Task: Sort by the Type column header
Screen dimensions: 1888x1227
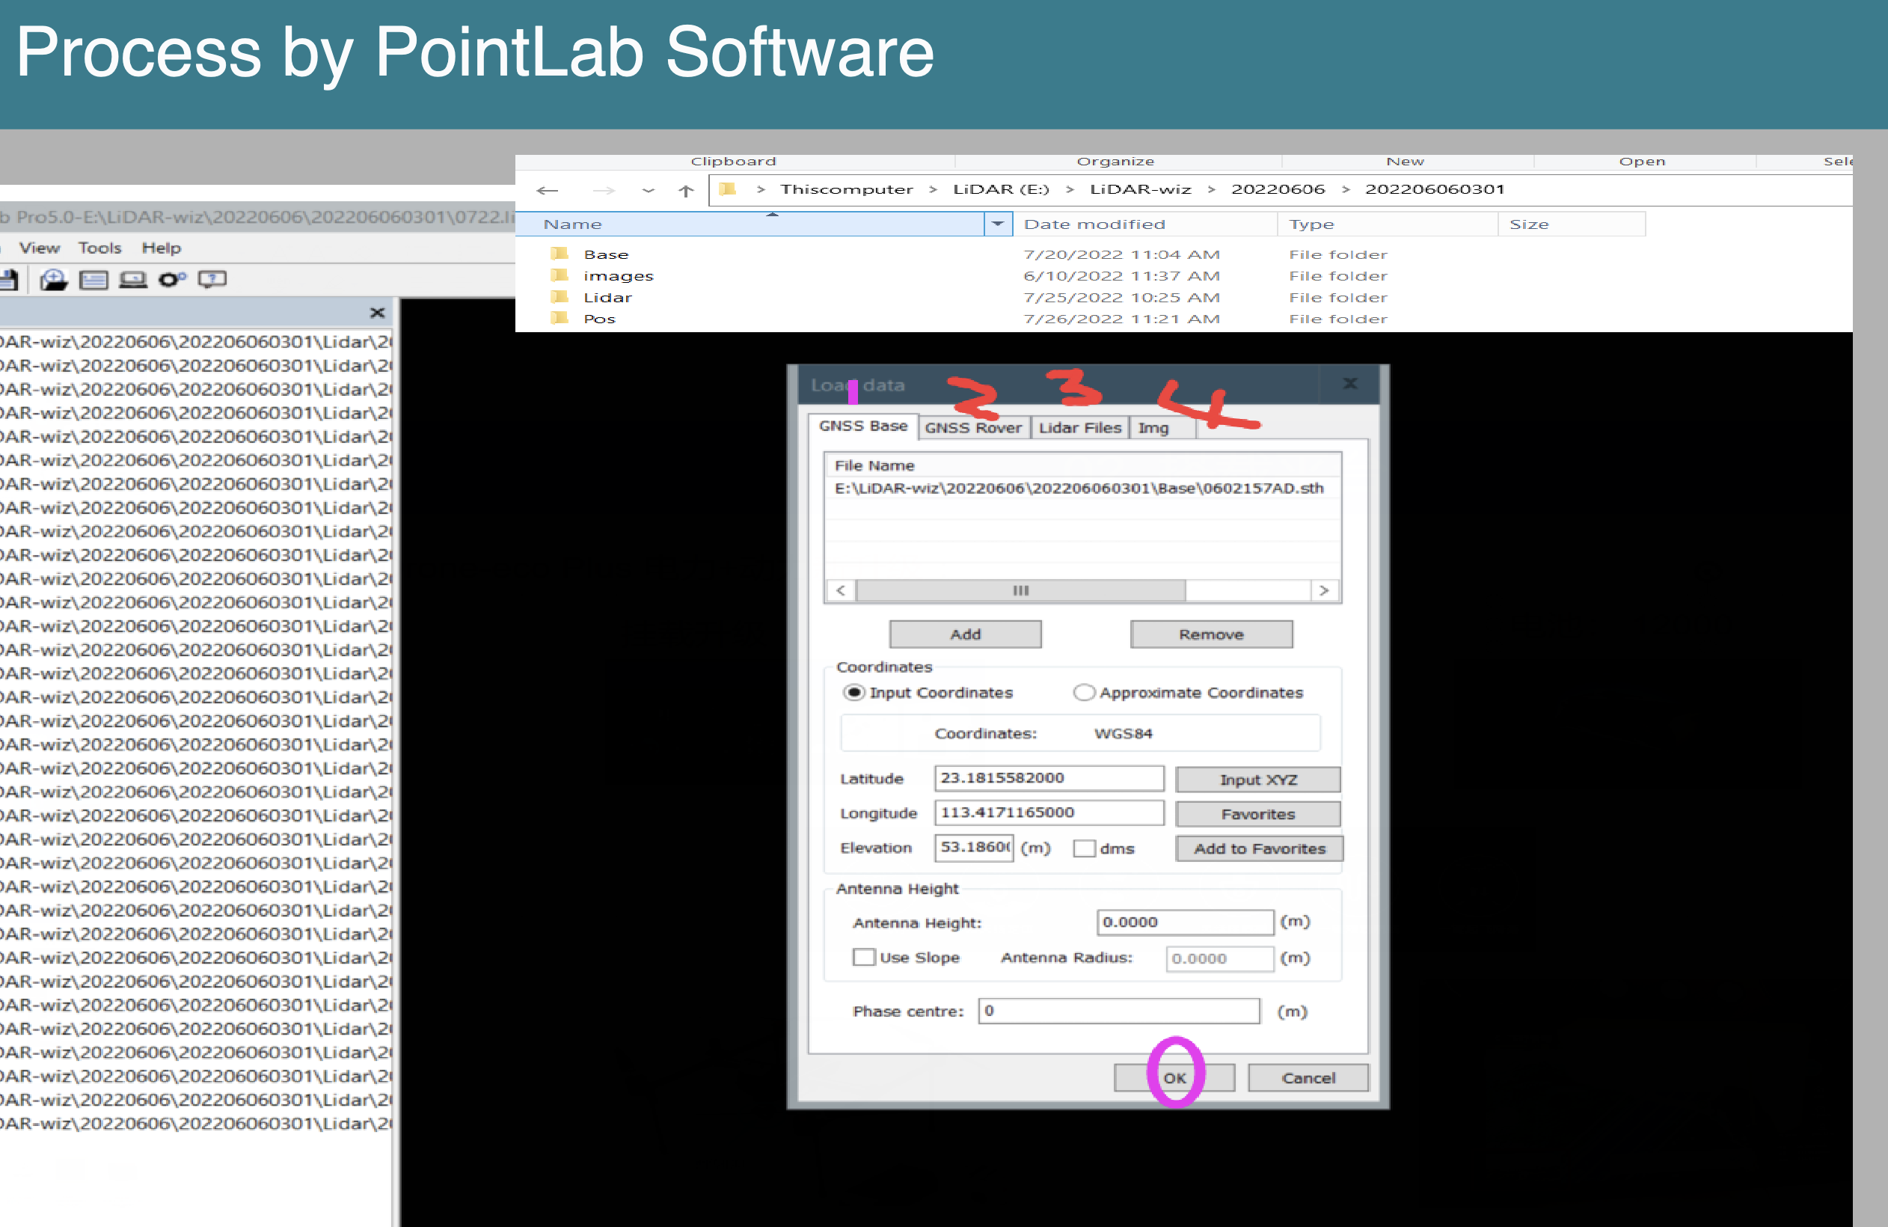Action: tap(1388, 224)
